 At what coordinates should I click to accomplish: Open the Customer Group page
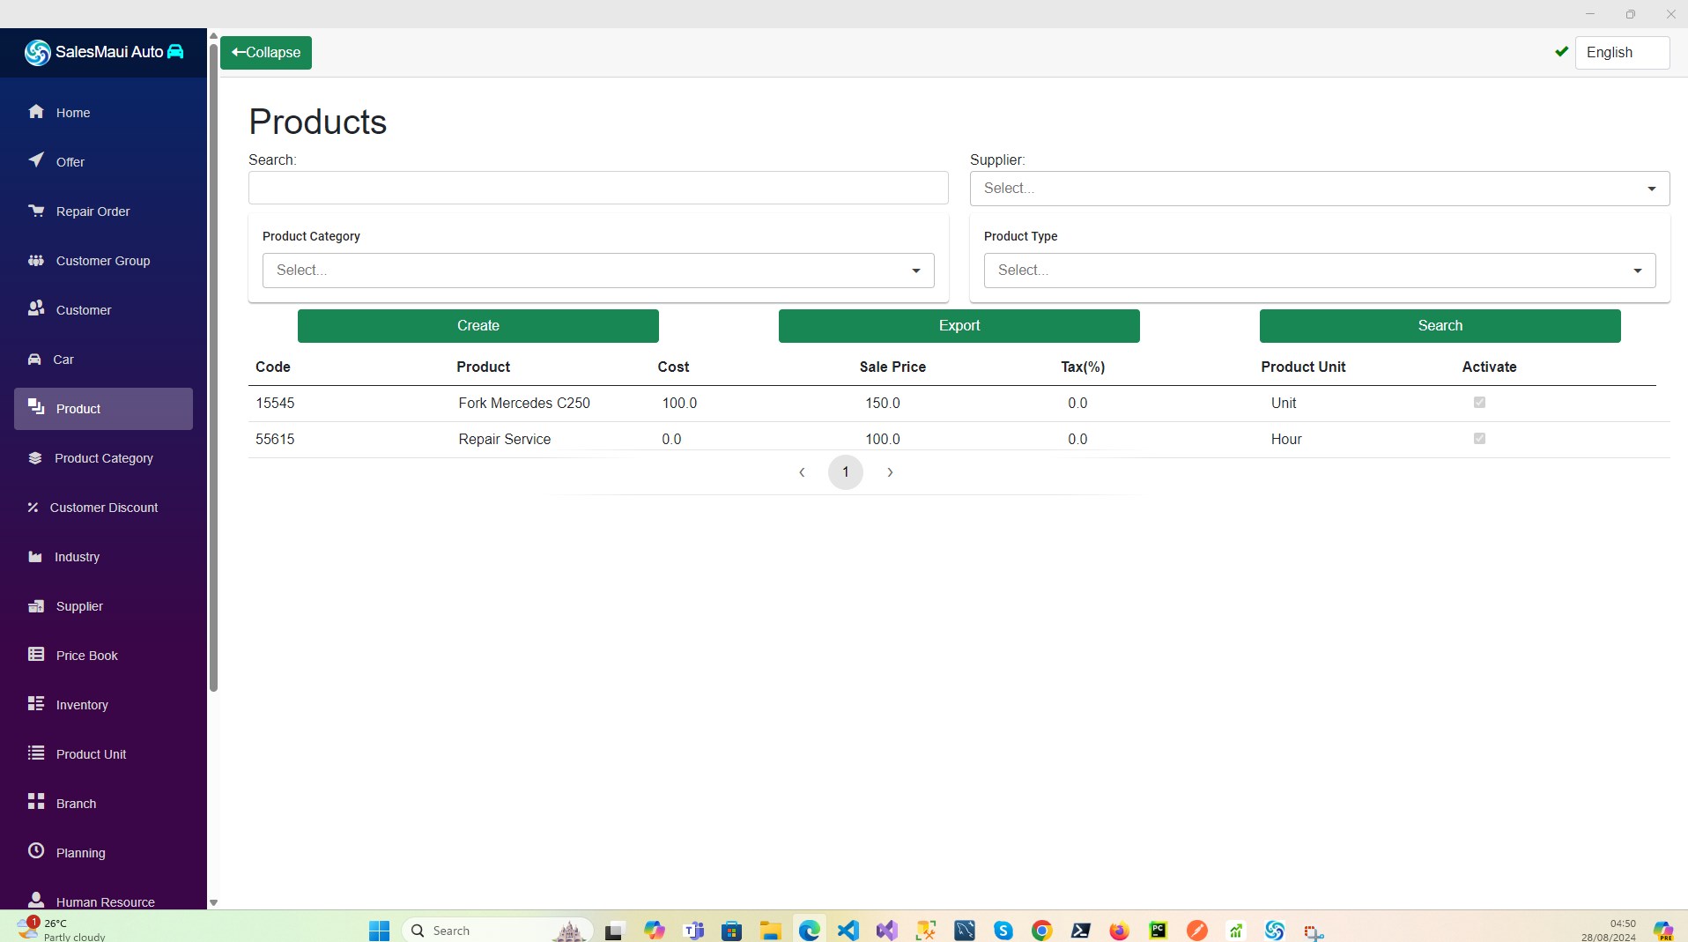[x=103, y=261]
